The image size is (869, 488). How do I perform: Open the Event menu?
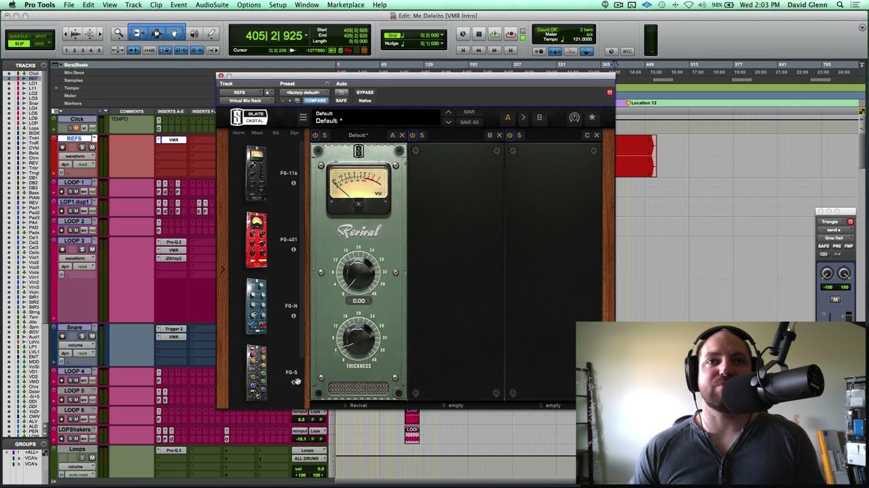179,5
